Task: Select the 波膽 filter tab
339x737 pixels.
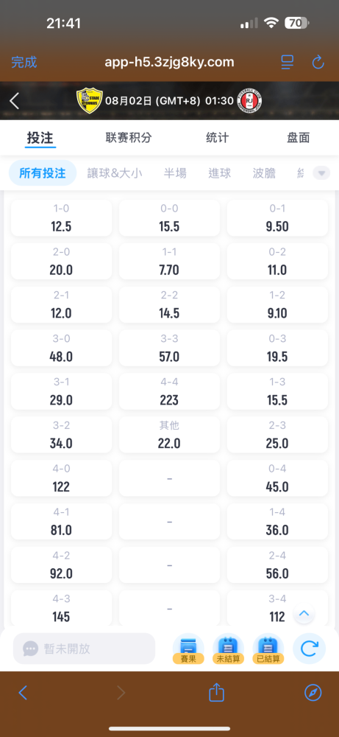Action: coord(264,173)
